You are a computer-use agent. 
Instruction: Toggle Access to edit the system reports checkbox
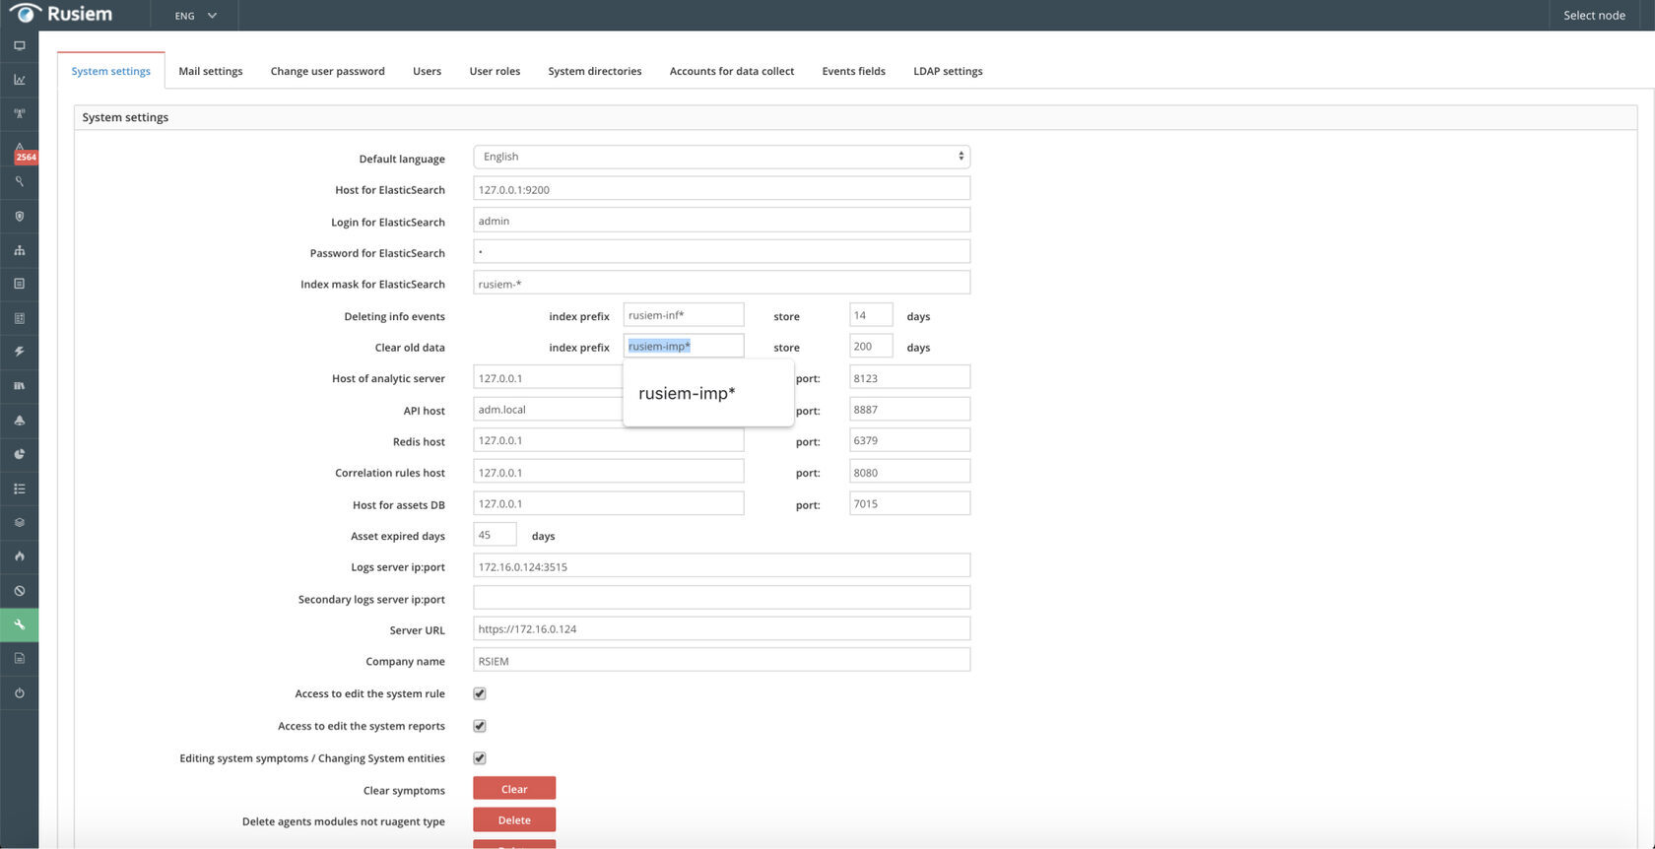click(x=480, y=726)
